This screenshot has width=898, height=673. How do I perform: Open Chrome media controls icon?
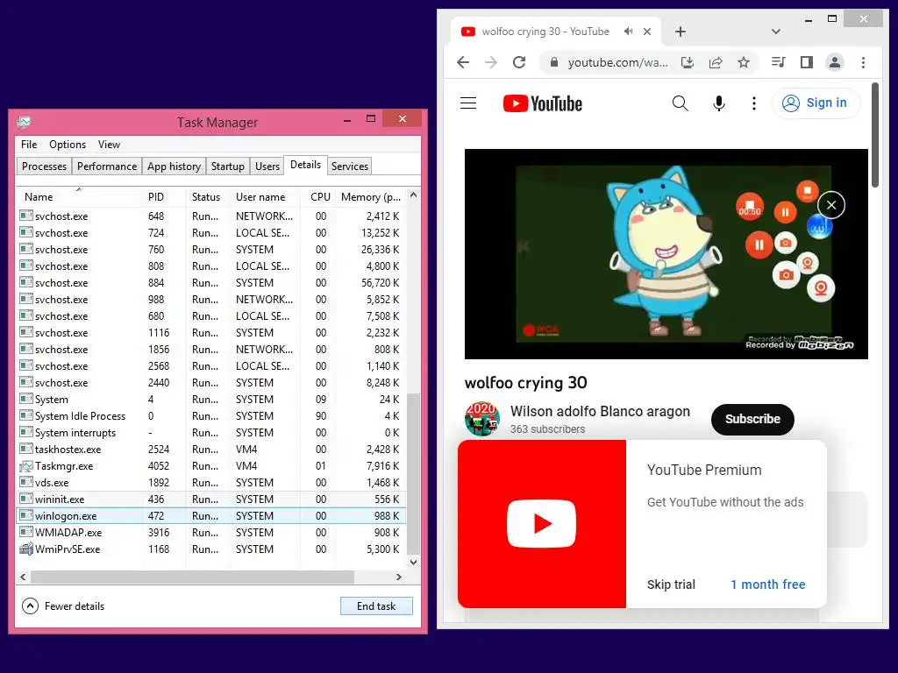pos(779,62)
